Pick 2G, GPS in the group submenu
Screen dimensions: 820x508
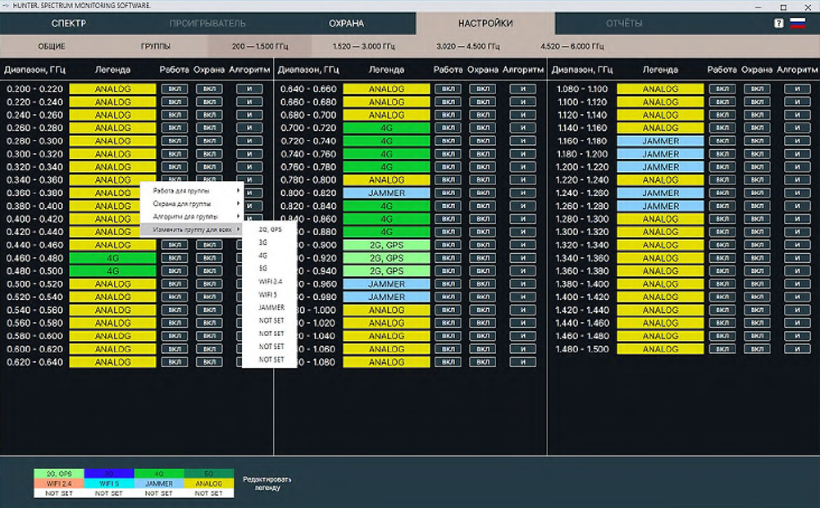pyautogui.click(x=271, y=230)
